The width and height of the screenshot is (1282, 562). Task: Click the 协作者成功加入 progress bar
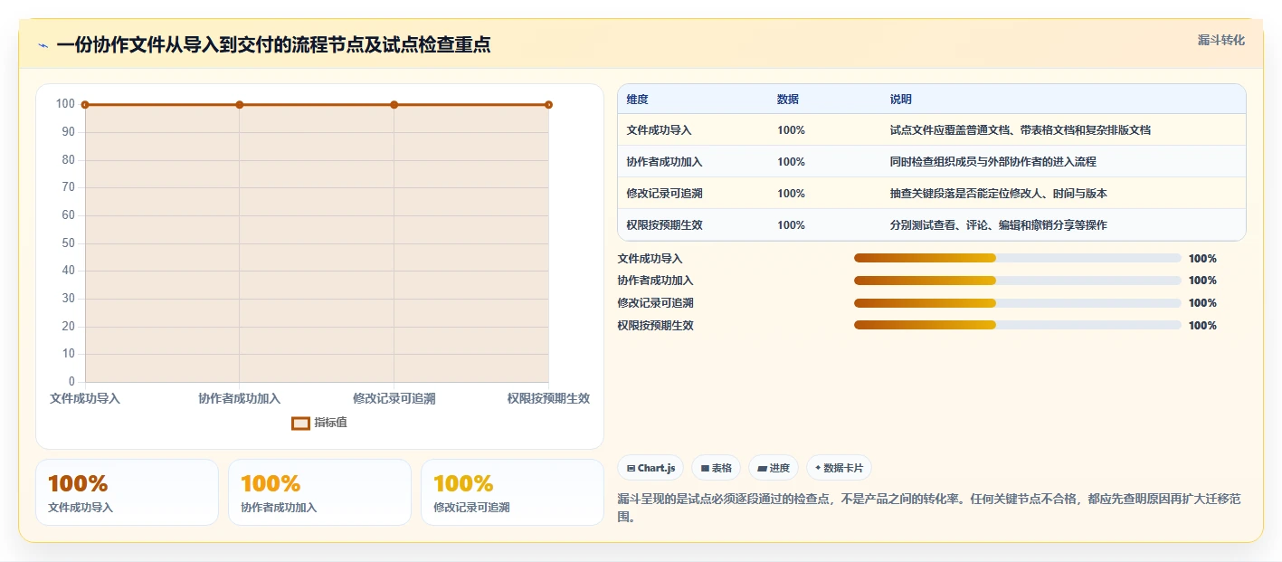click(x=1017, y=281)
